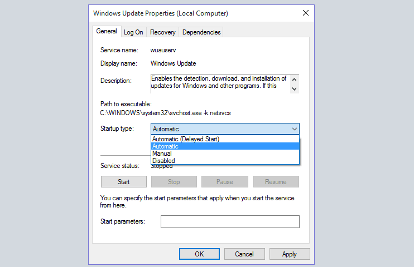This screenshot has height=267, width=414.
Task: Open the Recovery tab
Action: click(x=163, y=32)
